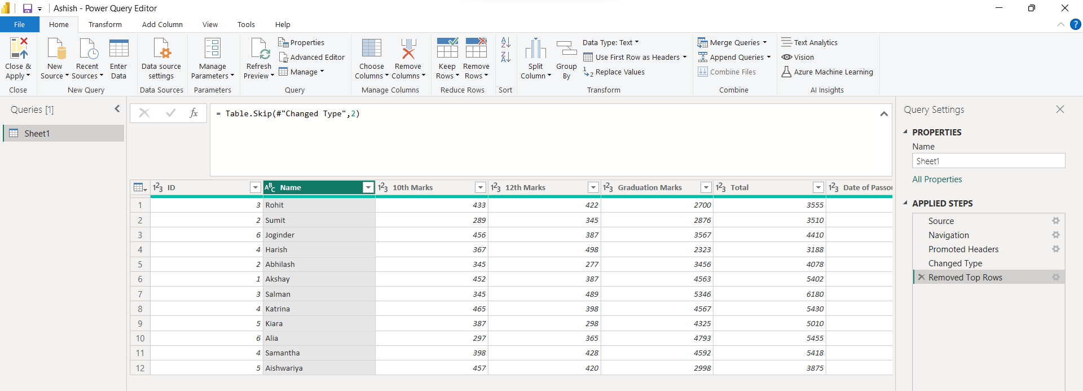The height and width of the screenshot is (391, 1083).
Task: Click the Remove Columns icon
Action: pyautogui.click(x=408, y=49)
